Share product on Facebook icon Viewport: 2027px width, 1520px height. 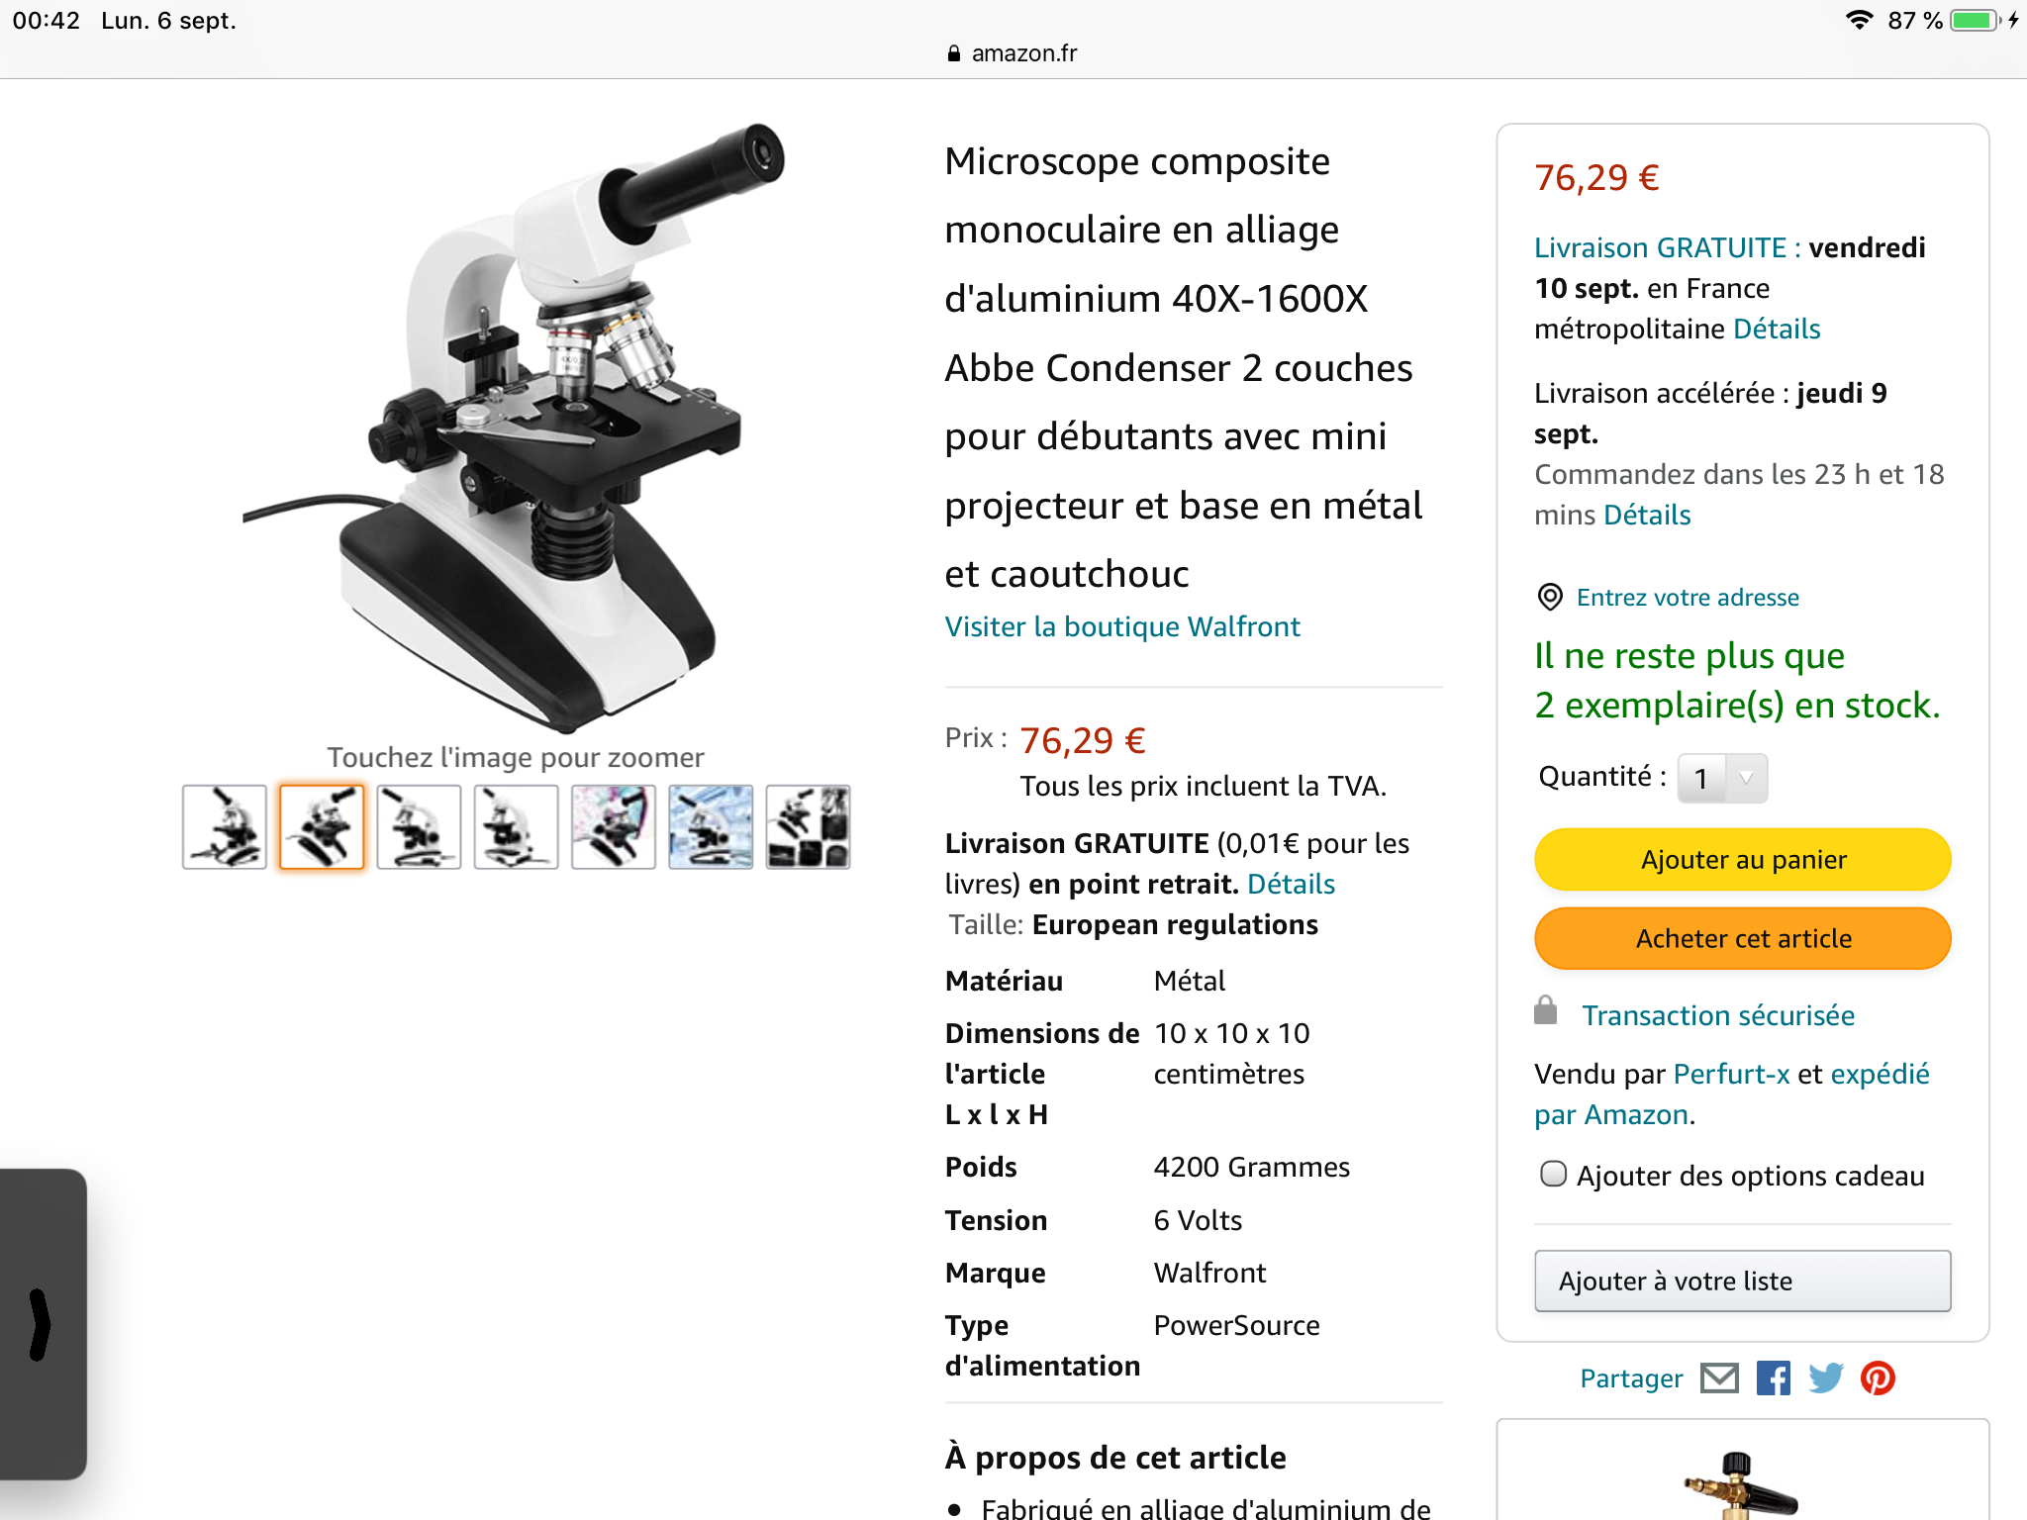(x=1773, y=1377)
